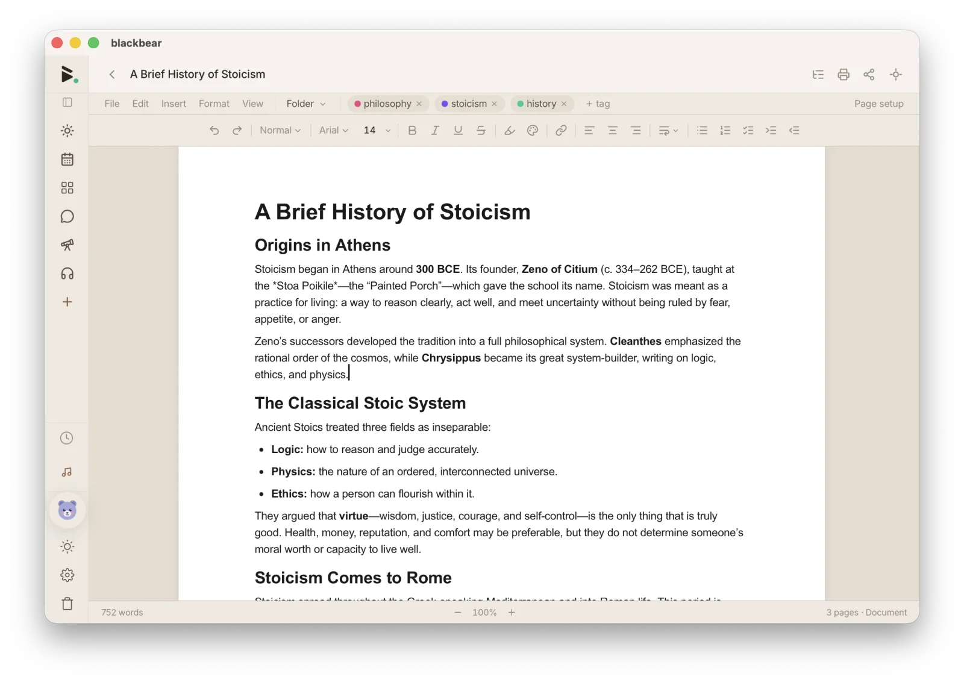Click the blackbear logo icon
This screenshot has width=964, height=682.
click(69, 75)
